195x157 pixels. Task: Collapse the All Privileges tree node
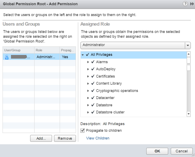pos(83,55)
